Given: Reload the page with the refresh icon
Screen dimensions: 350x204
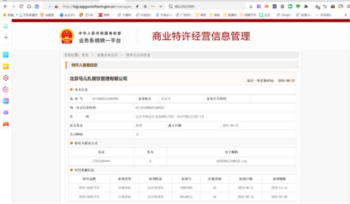Looking at the screenshot, I should [x=21, y=6].
